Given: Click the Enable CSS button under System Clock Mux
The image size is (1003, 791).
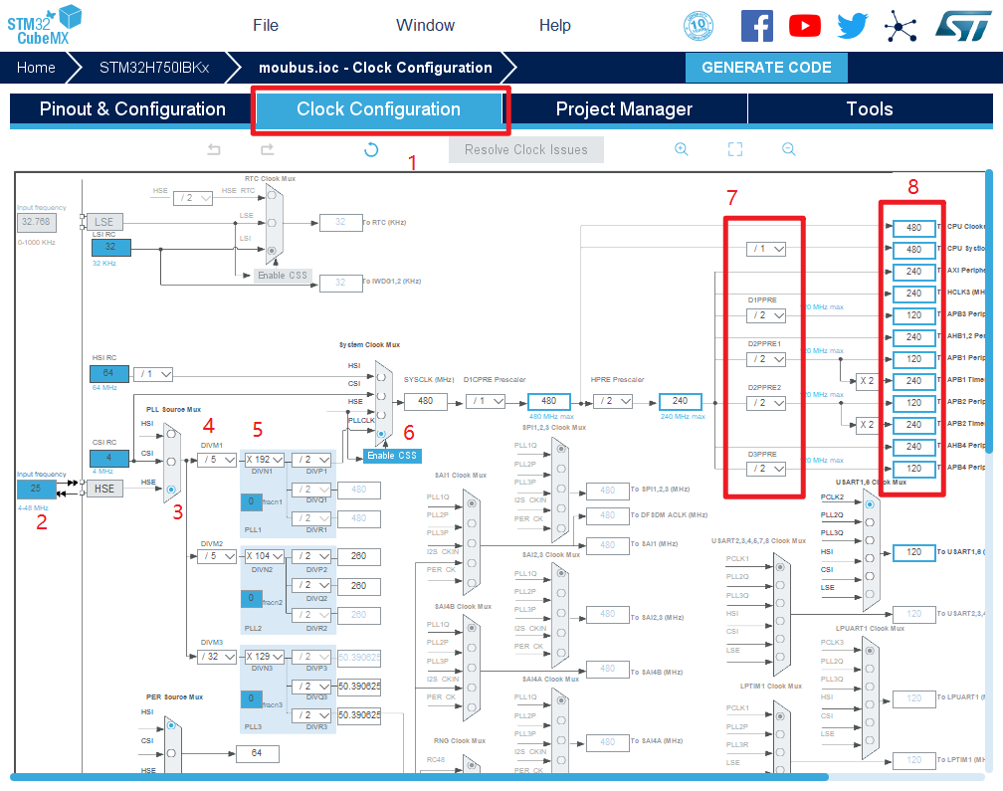Looking at the screenshot, I should (x=391, y=456).
